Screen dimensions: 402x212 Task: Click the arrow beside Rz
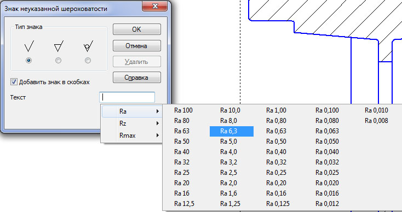158,123
